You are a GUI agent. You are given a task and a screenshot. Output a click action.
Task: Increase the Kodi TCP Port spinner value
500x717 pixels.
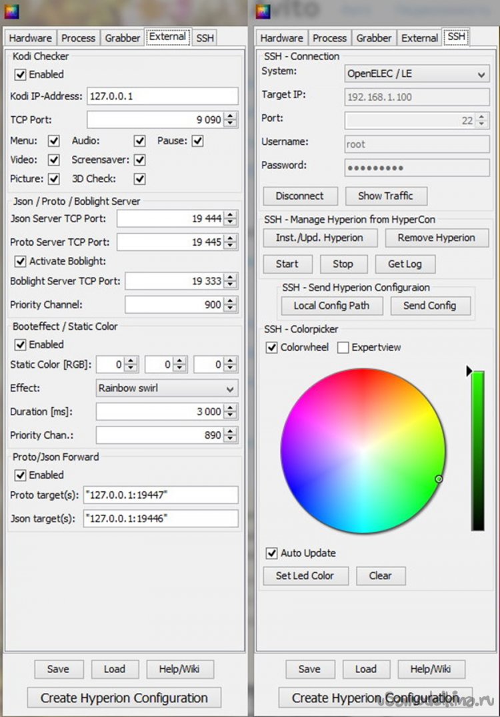pos(231,116)
